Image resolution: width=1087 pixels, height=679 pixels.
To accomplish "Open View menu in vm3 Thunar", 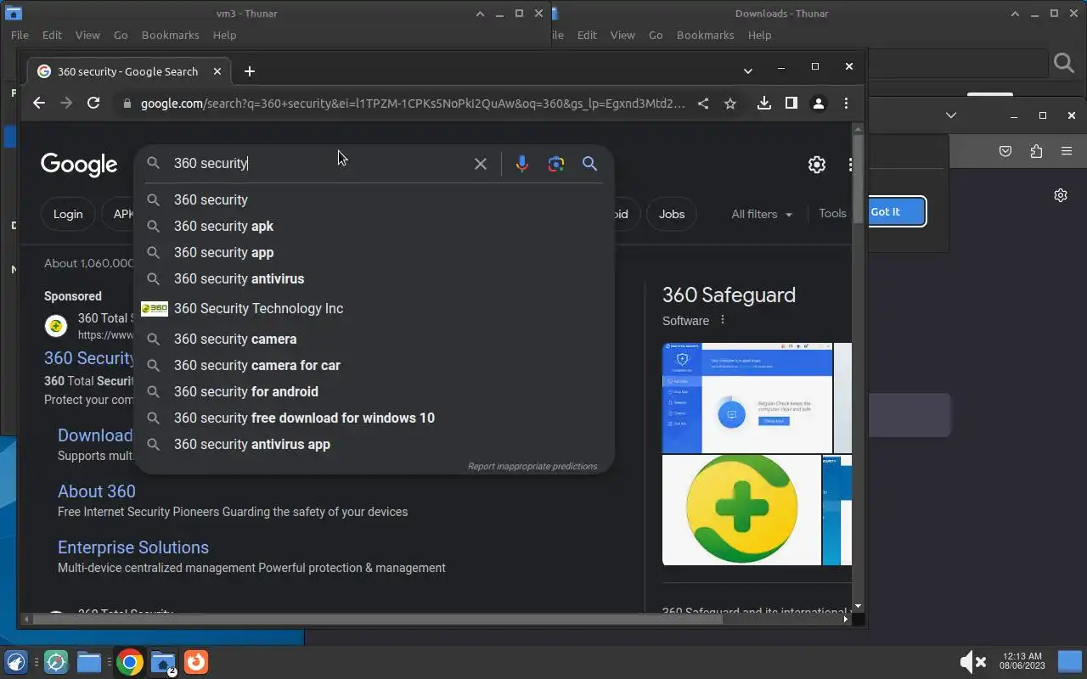I will (87, 35).
